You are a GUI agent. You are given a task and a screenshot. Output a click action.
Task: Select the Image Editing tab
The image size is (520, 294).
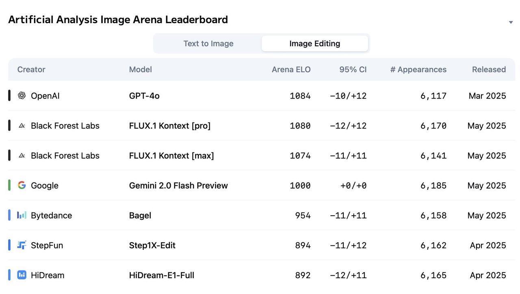pyautogui.click(x=315, y=43)
